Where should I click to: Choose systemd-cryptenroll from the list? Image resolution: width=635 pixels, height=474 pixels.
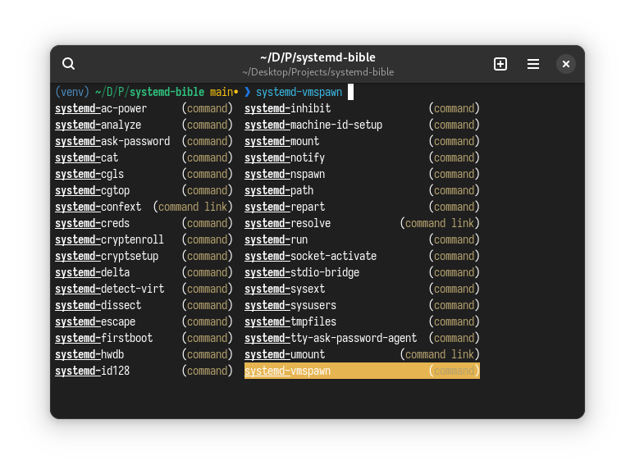[x=109, y=239]
